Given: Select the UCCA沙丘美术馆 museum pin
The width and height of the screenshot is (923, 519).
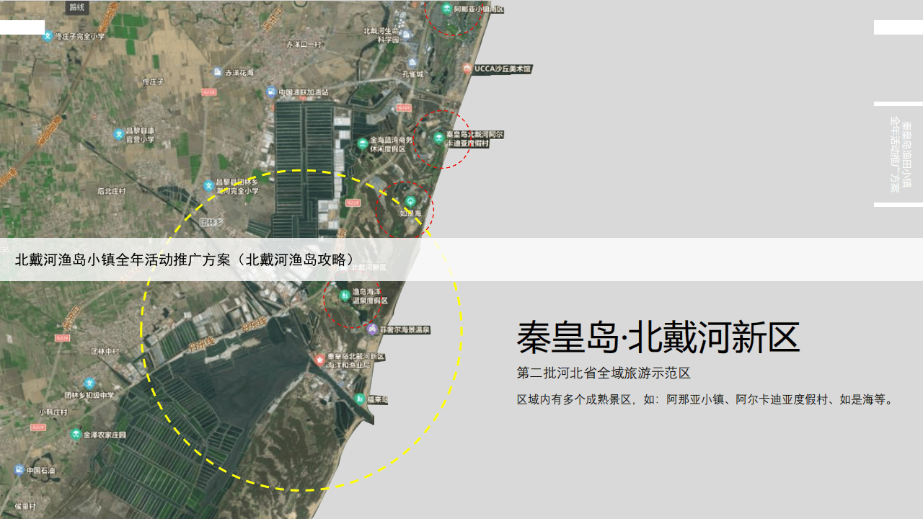Looking at the screenshot, I should click(468, 68).
